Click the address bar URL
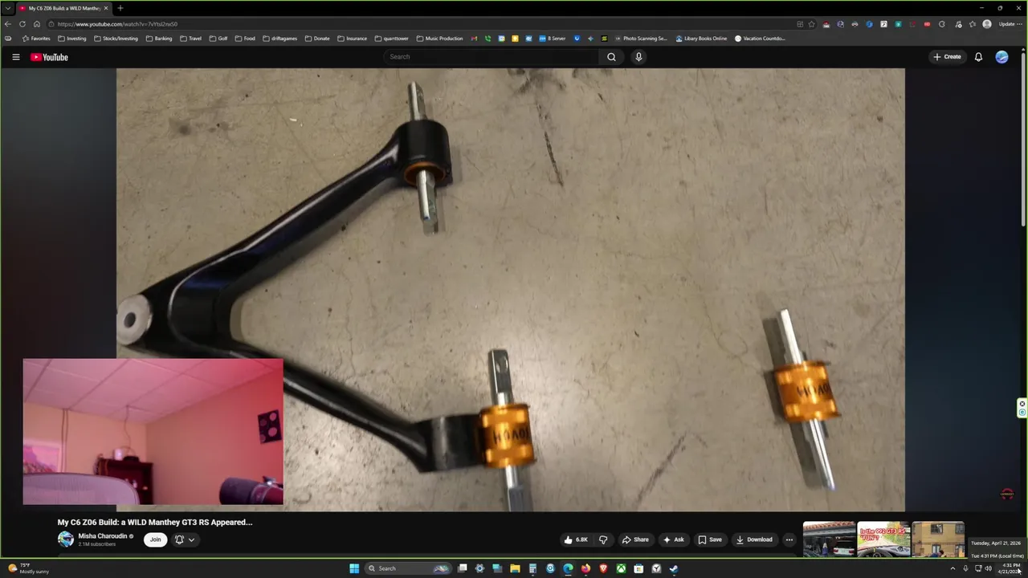 coord(117,24)
